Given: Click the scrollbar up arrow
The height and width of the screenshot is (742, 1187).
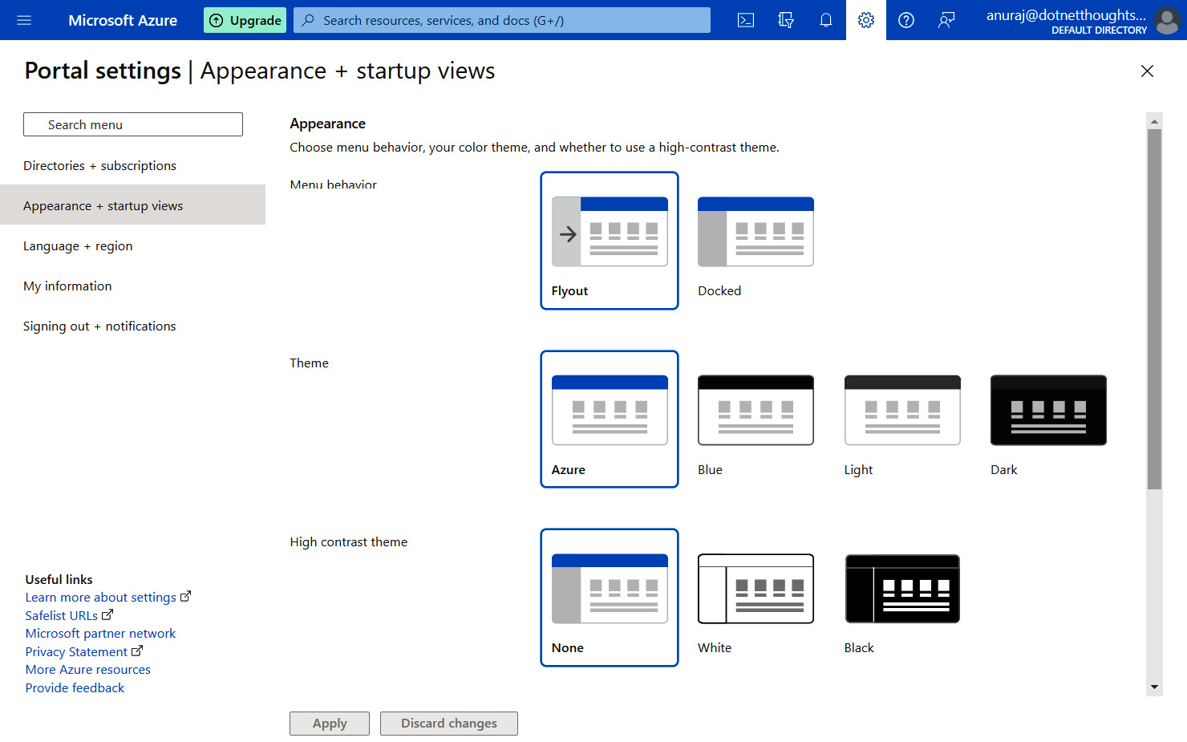Looking at the screenshot, I should point(1154,121).
